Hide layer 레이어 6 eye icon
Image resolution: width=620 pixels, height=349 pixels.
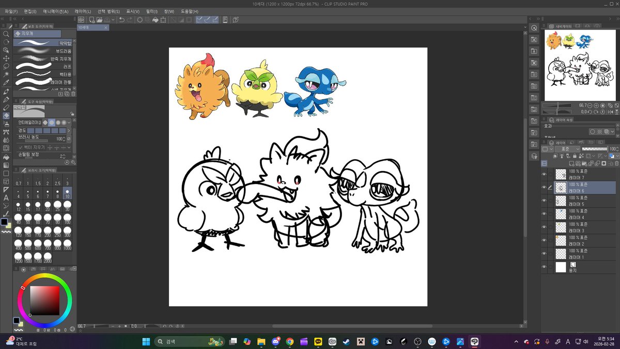coord(544,187)
